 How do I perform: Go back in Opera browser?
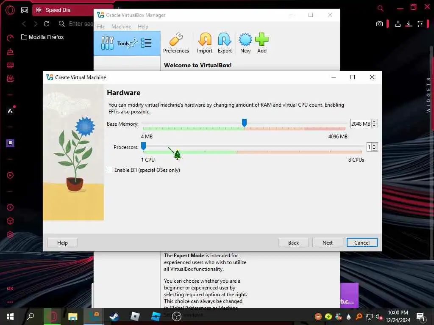pyautogui.click(x=24, y=24)
